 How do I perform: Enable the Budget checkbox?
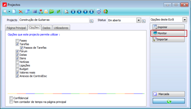17,69
